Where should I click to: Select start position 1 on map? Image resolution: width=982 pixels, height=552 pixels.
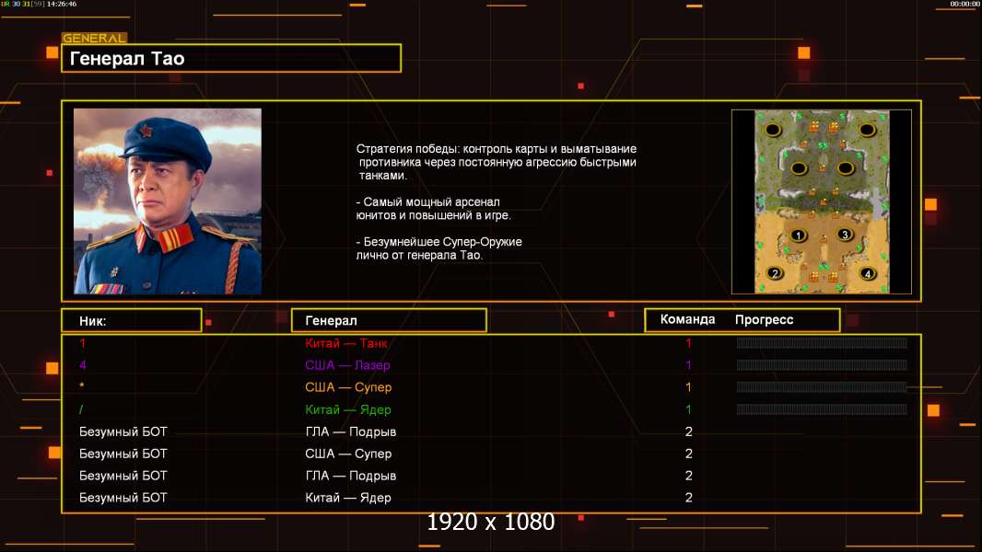pyautogui.click(x=798, y=236)
